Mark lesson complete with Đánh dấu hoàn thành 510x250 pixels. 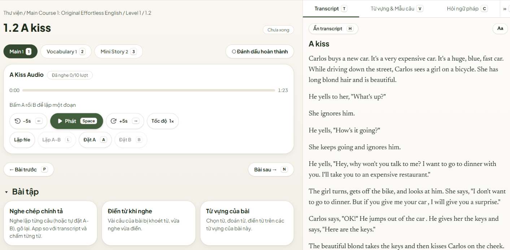(x=260, y=52)
